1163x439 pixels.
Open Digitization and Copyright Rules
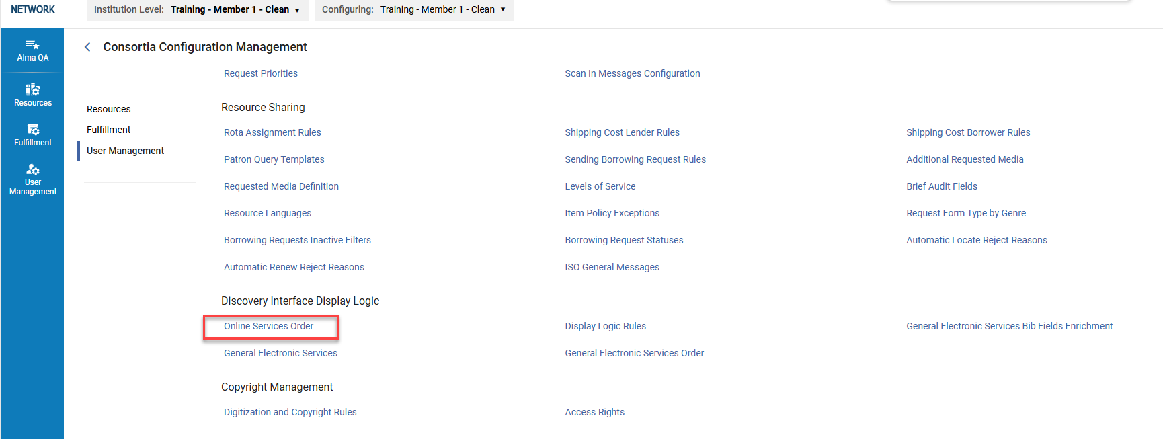(x=290, y=412)
